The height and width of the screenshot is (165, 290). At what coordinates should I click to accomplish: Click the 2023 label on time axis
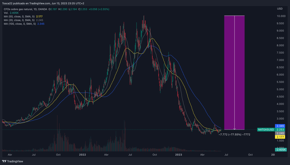coord(178,155)
